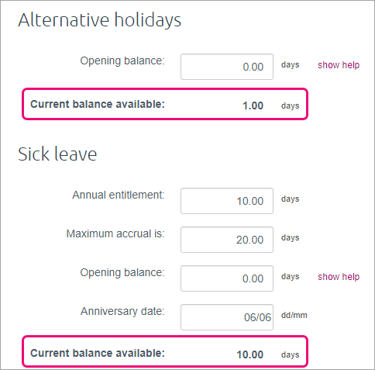
Task: Click the Maximum accrual is label
Action: (115, 233)
